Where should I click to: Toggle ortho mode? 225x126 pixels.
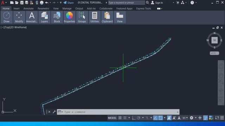point(134,118)
